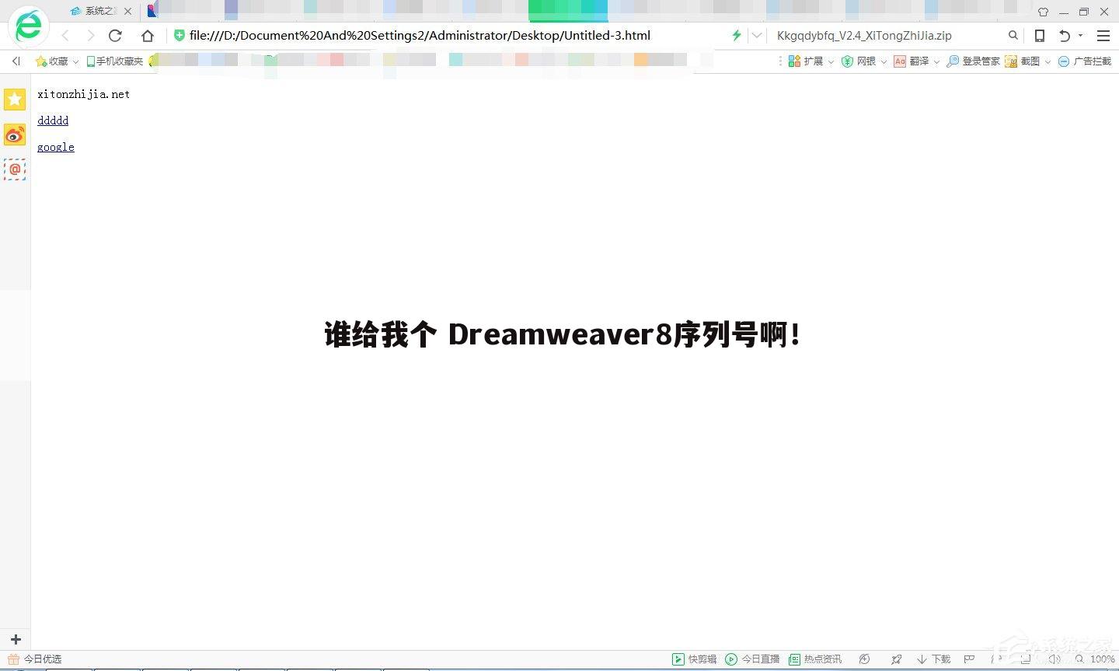
Task: Open 下载 downloads in status bar
Action: click(x=933, y=659)
